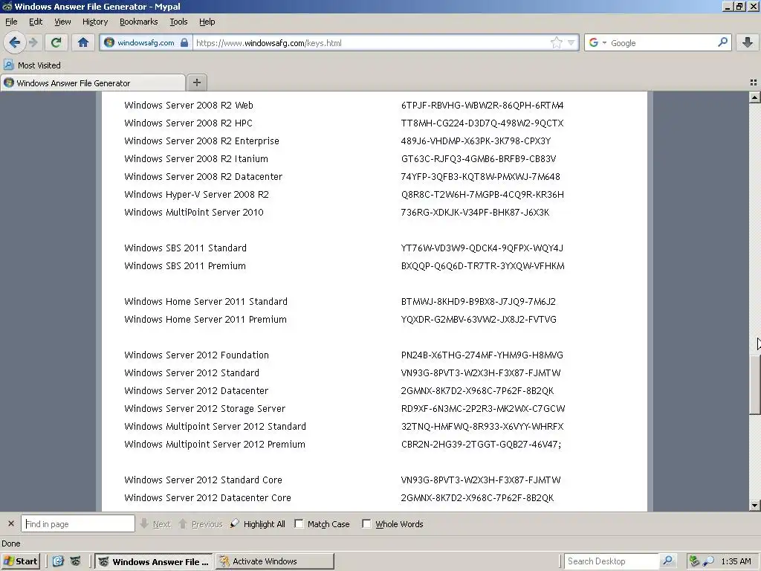Image resolution: width=761 pixels, height=571 pixels.
Task: Click Search Desktop magnifier icon
Action: (x=668, y=561)
